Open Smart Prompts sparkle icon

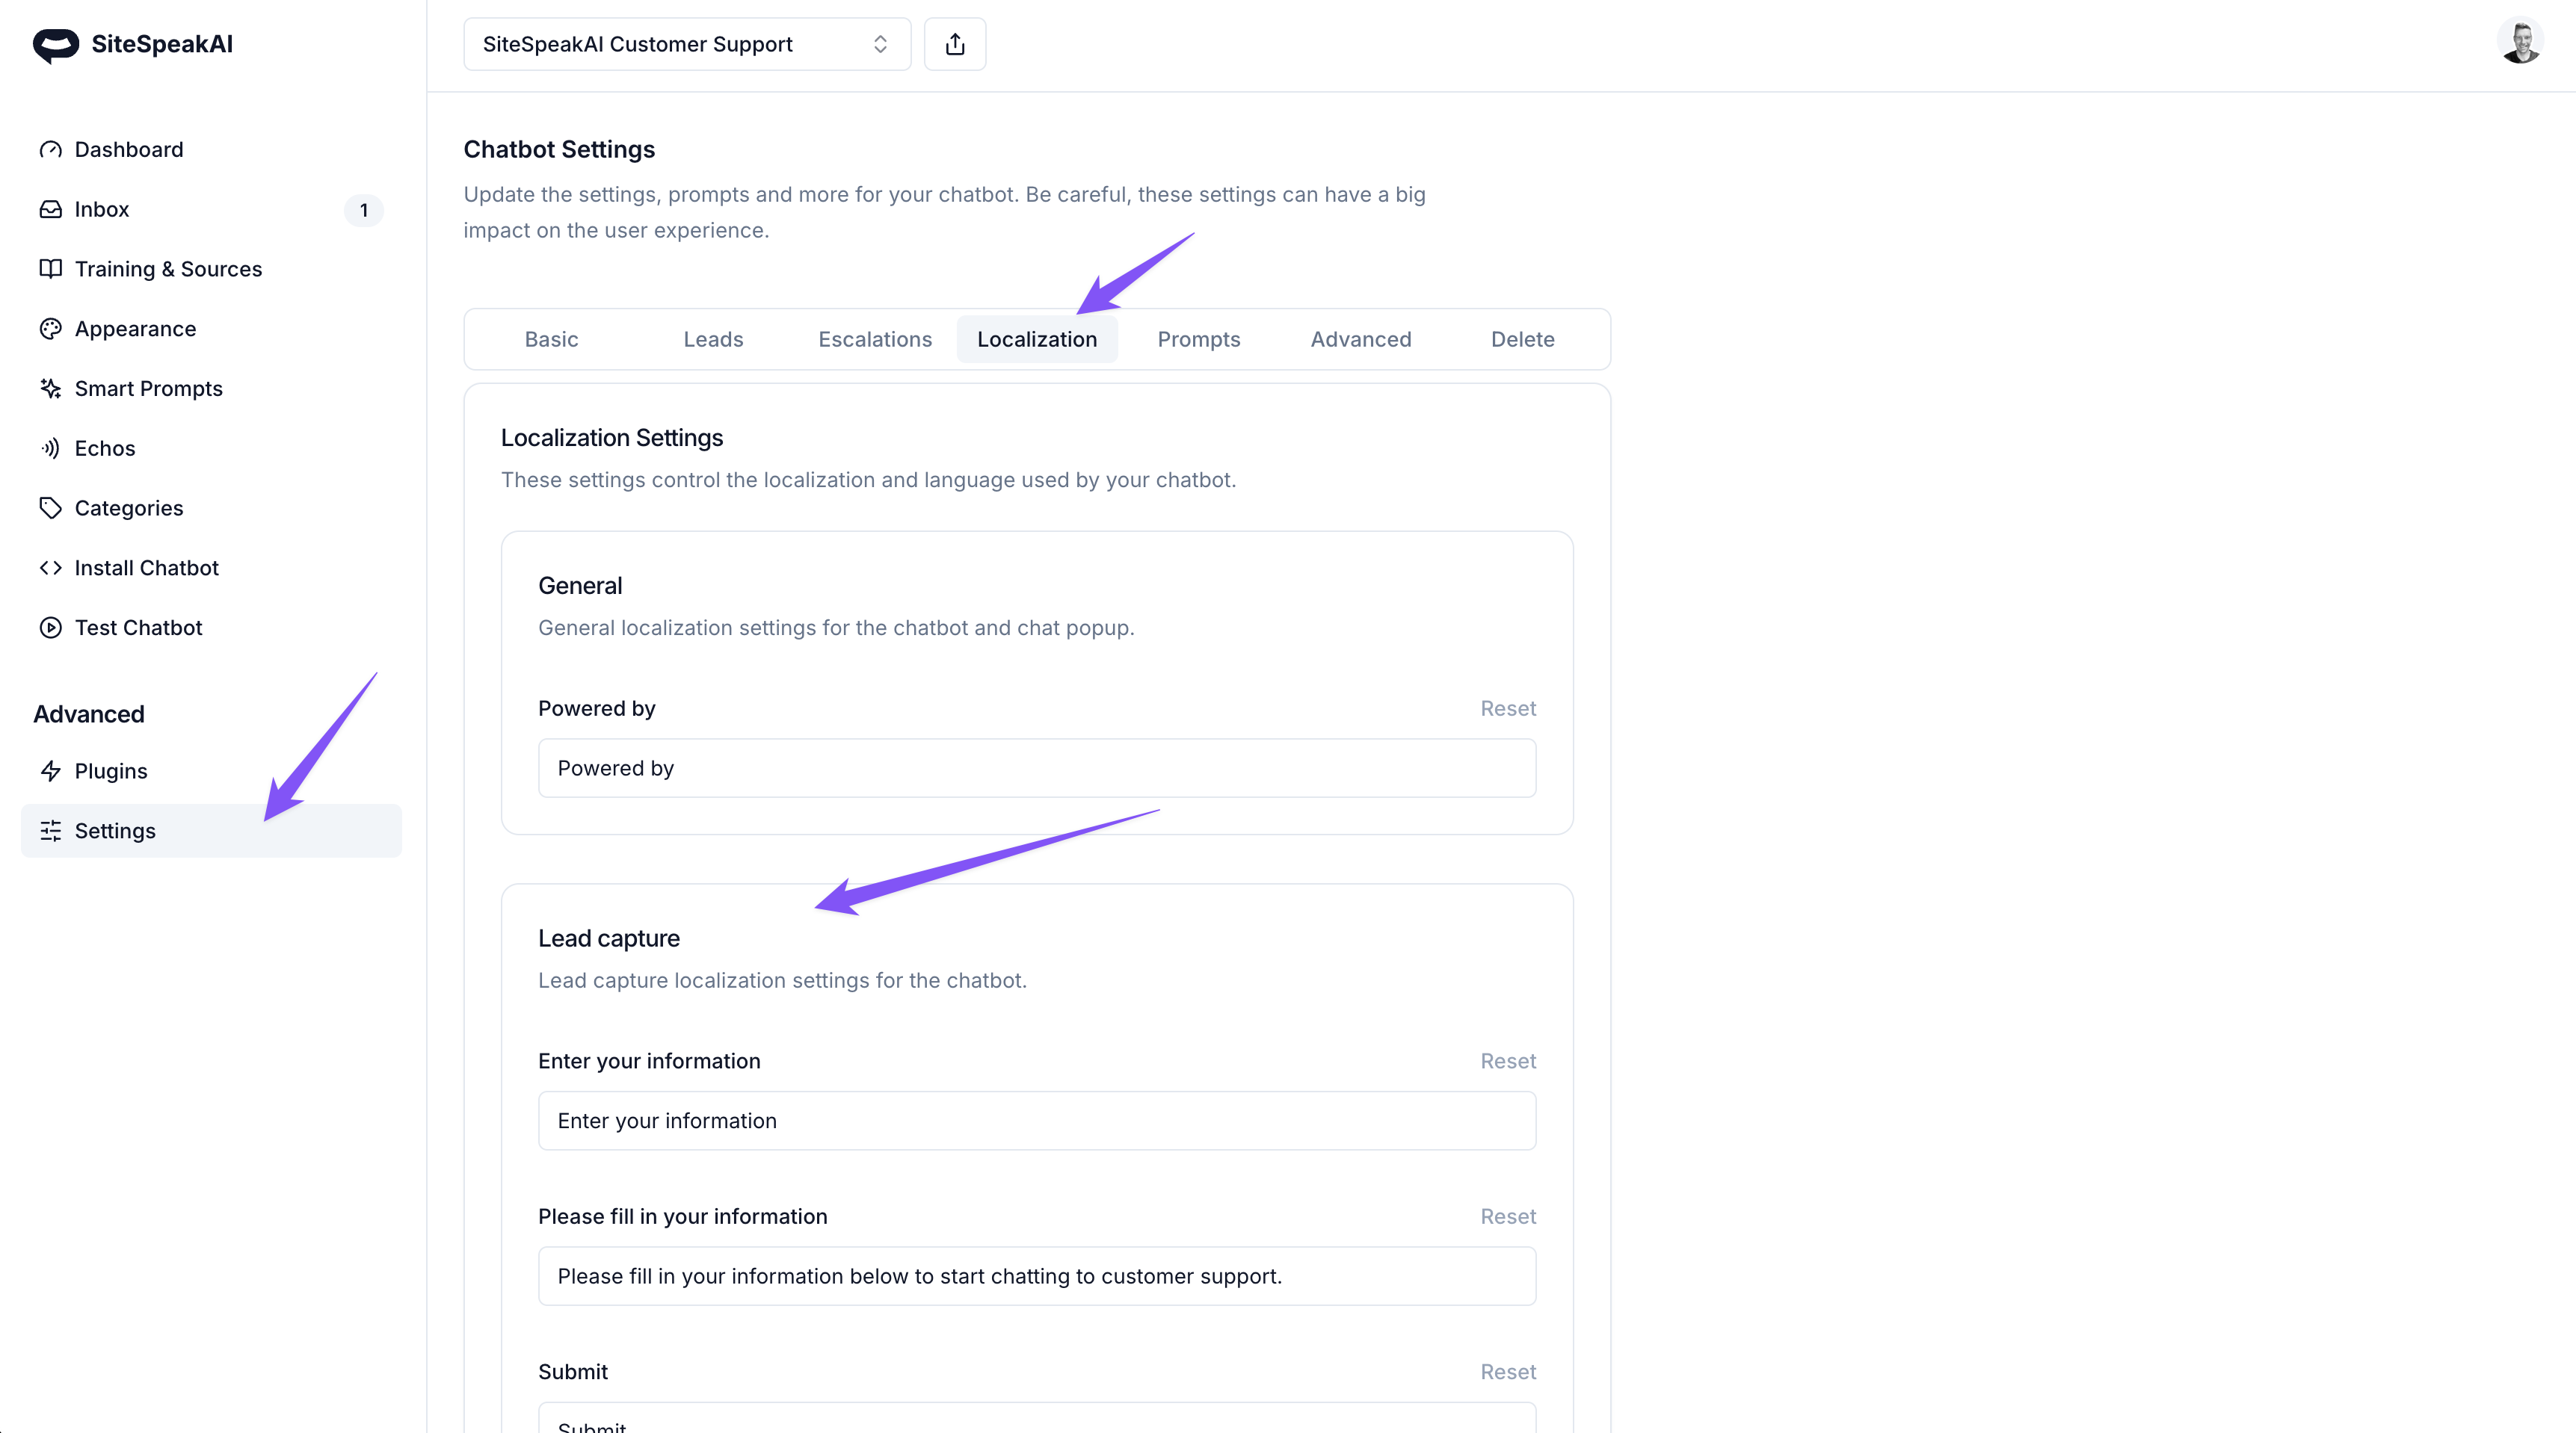coord(50,389)
